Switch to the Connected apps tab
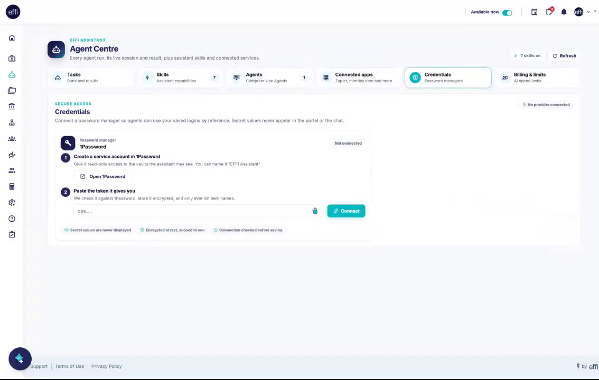Screen dimensions: 599x380 click(359, 78)
